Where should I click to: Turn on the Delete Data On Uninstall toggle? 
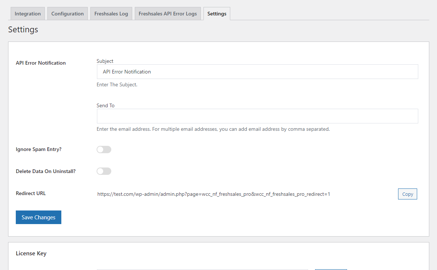104,171
